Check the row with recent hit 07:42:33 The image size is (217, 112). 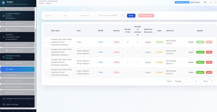pos(46,52)
